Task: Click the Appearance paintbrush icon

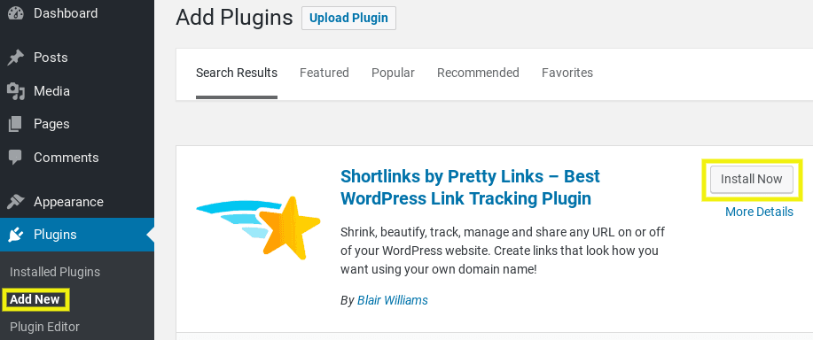Action: pyautogui.click(x=16, y=201)
